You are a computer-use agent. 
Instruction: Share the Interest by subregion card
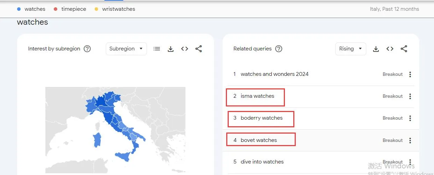click(x=199, y=49)
